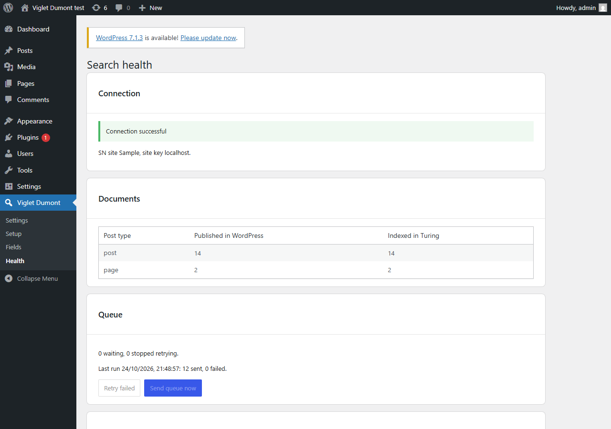This screenshot has height=429, width=611.
Task: Select the Setup submenu item
Action: (x=13, y=234)
